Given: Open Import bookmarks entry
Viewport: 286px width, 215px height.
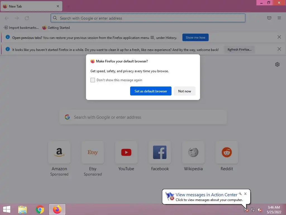Looking at the screenshot, I should (x=21, y=28).
